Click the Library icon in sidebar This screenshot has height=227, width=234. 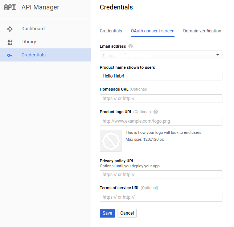click(10, 42)
